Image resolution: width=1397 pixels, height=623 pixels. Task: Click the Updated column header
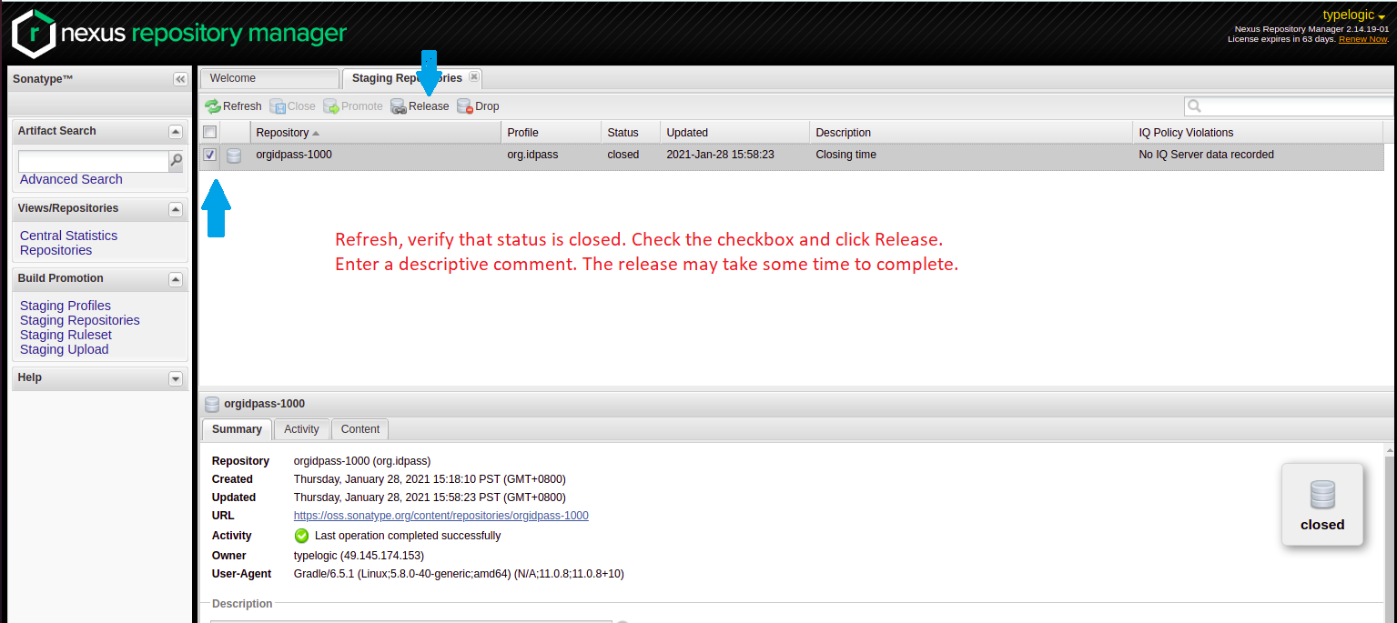[734, 133]
